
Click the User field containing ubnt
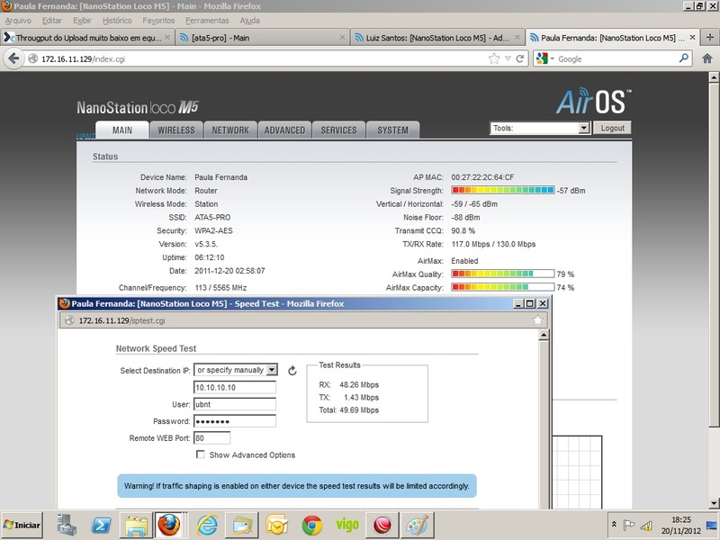point(235,404)
